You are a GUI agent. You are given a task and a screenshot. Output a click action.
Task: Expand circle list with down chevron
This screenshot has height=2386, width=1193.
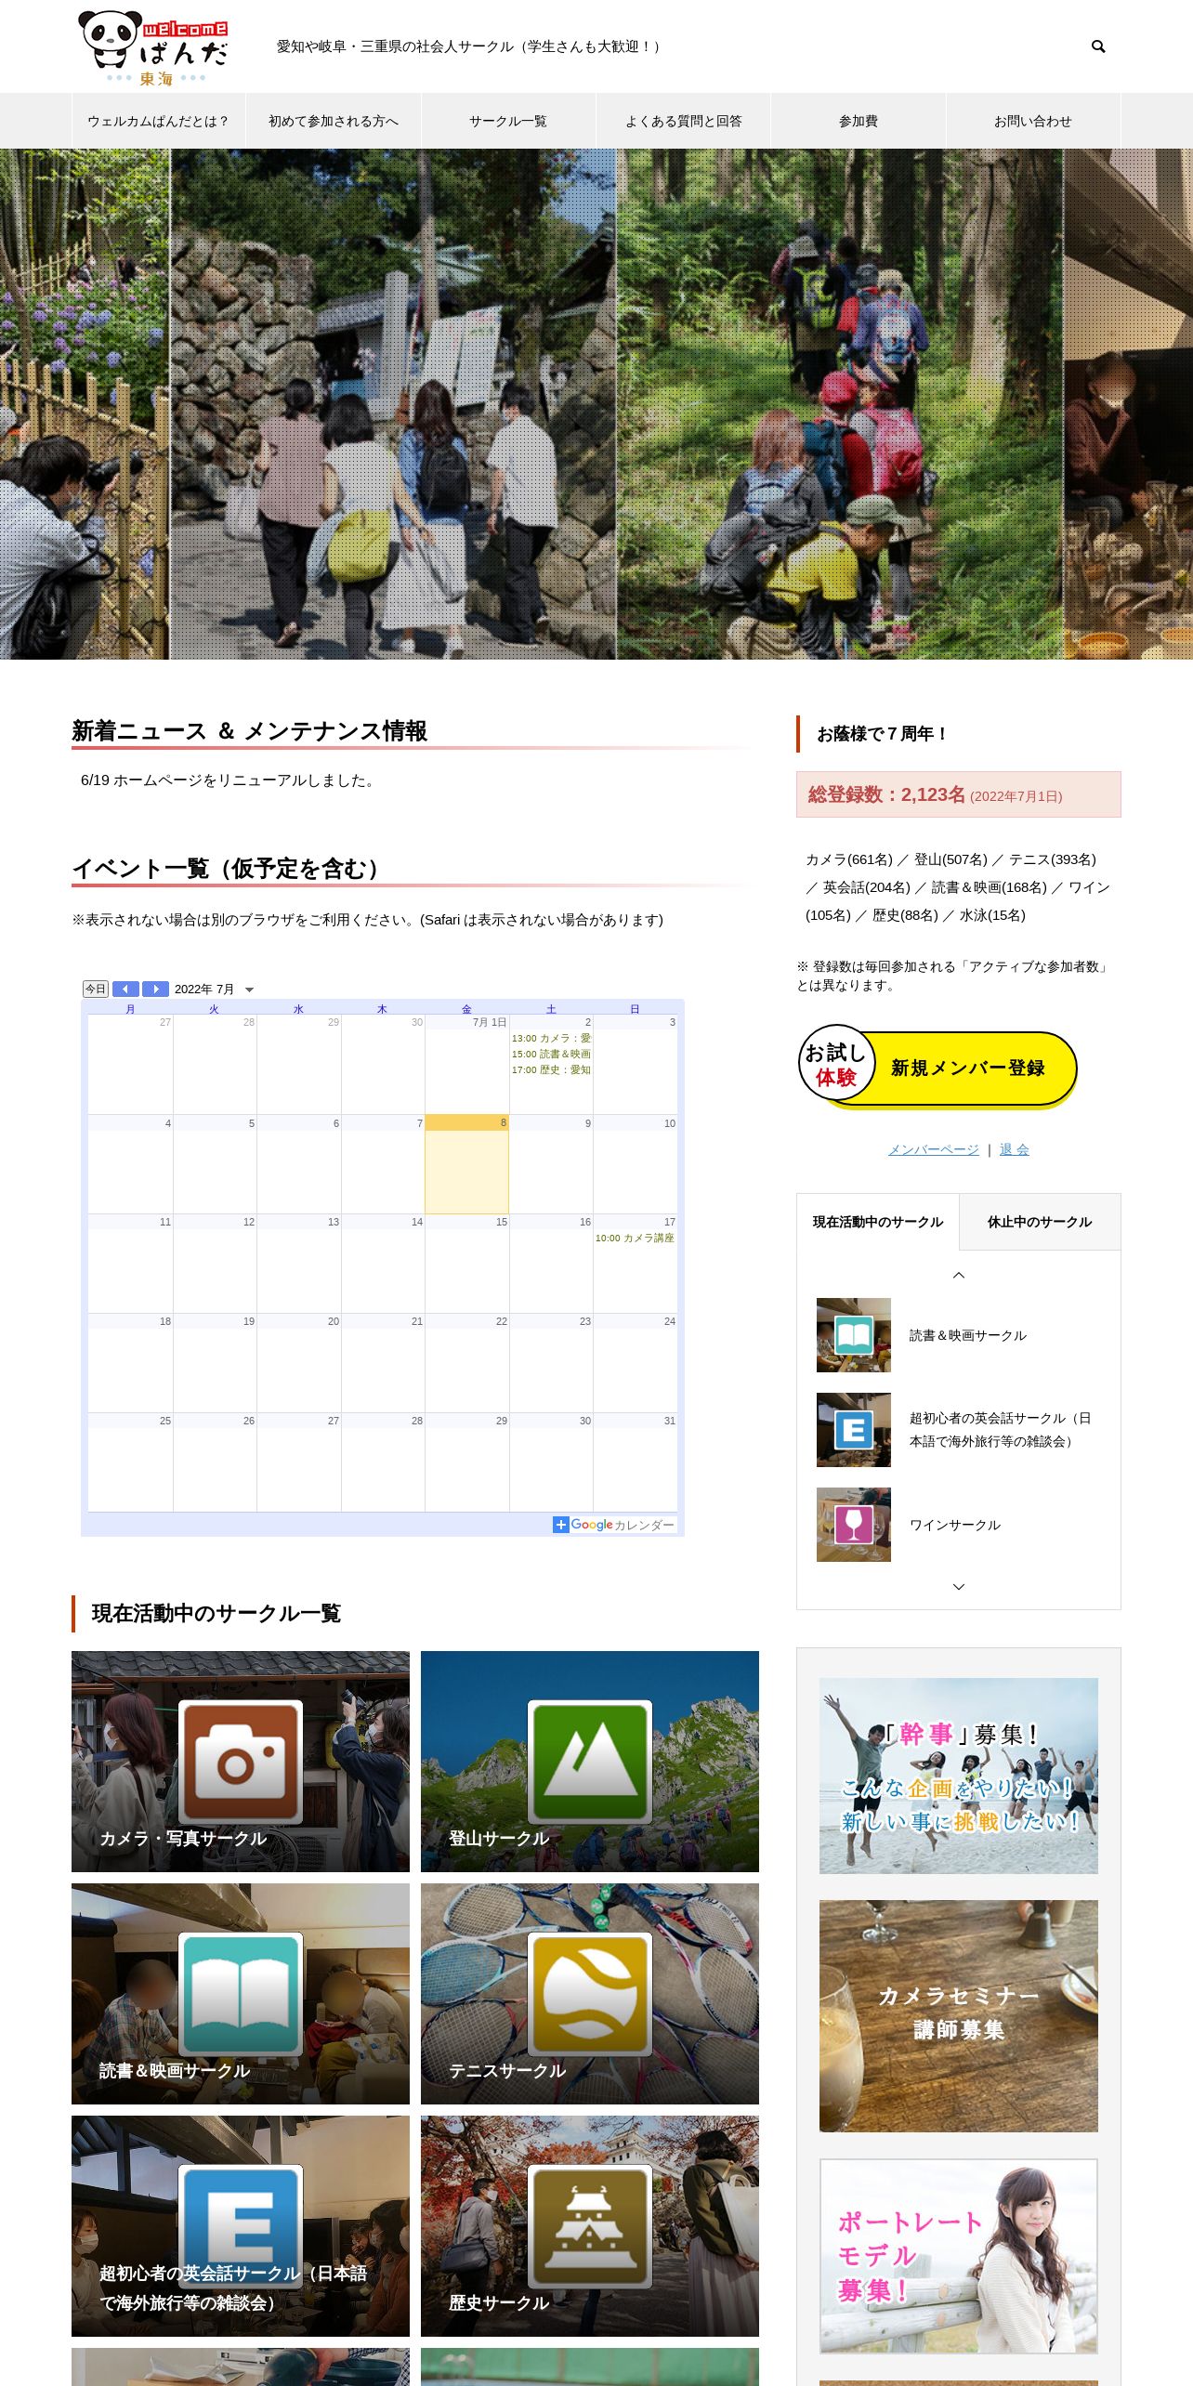pos(959,1587)
